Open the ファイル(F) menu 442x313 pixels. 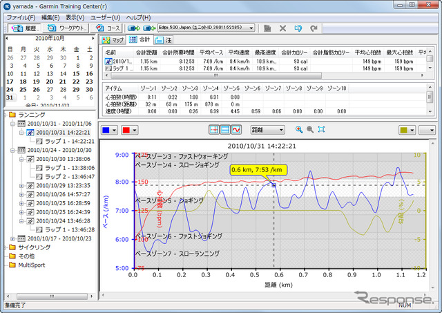21,17
